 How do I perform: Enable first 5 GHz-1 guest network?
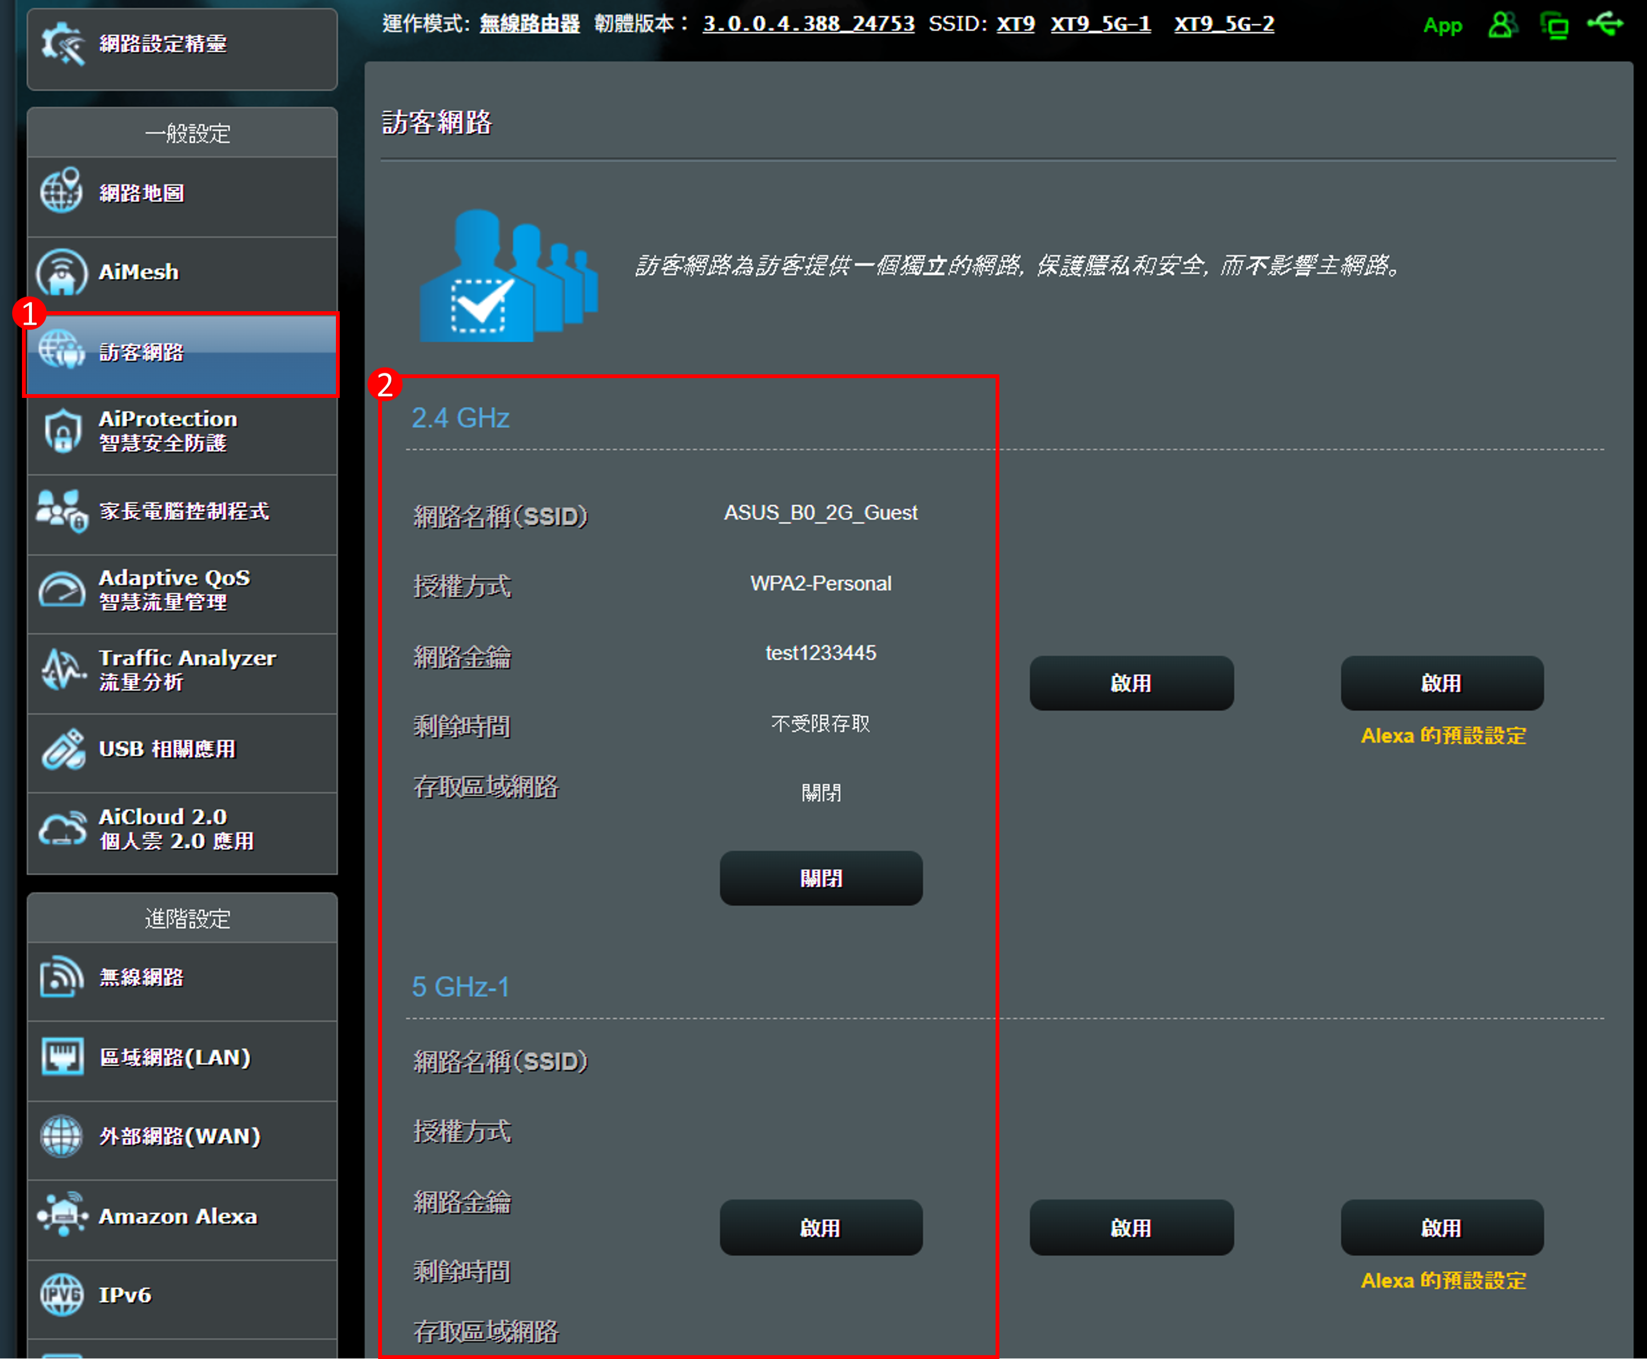click(820, 1227)
